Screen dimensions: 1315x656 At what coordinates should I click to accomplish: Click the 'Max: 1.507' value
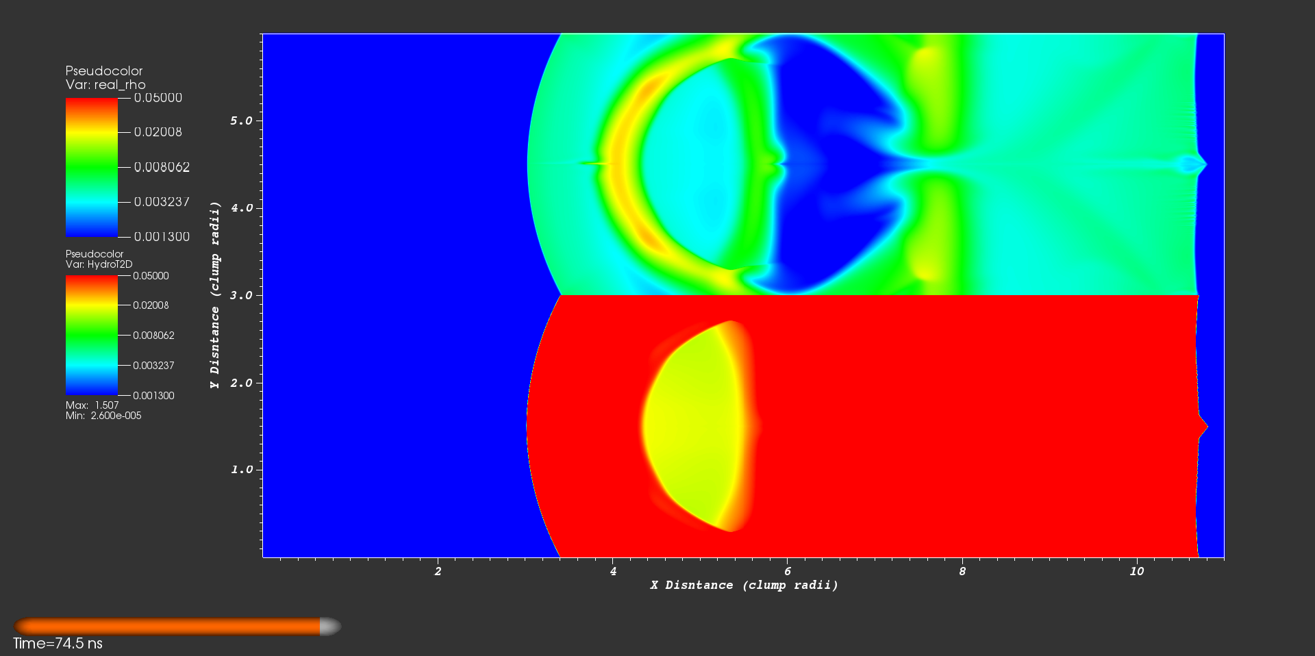tap(92, 405)
